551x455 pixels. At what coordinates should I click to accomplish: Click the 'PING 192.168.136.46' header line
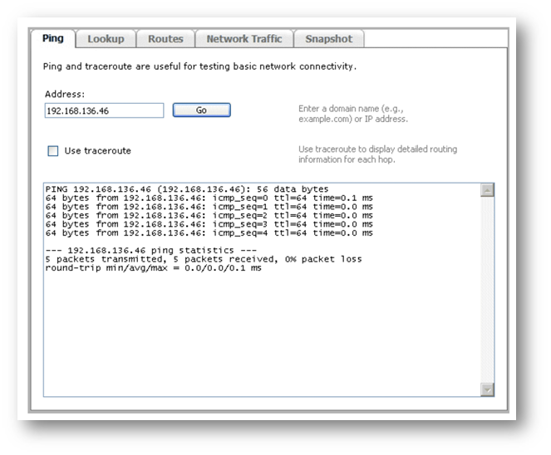point(187,189)
